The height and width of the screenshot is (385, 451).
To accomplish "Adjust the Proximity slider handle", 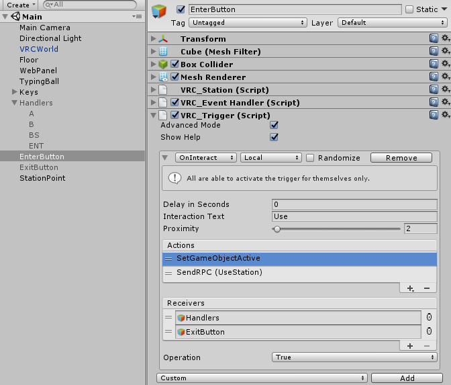I will [x=277, y=229].
